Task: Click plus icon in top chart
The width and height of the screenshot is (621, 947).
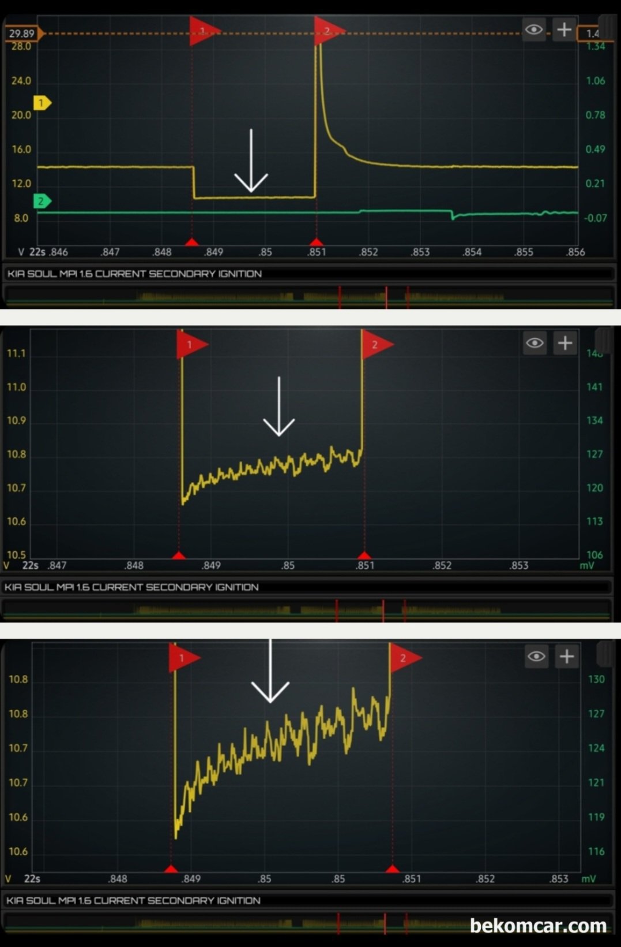Action: [564, 29]
